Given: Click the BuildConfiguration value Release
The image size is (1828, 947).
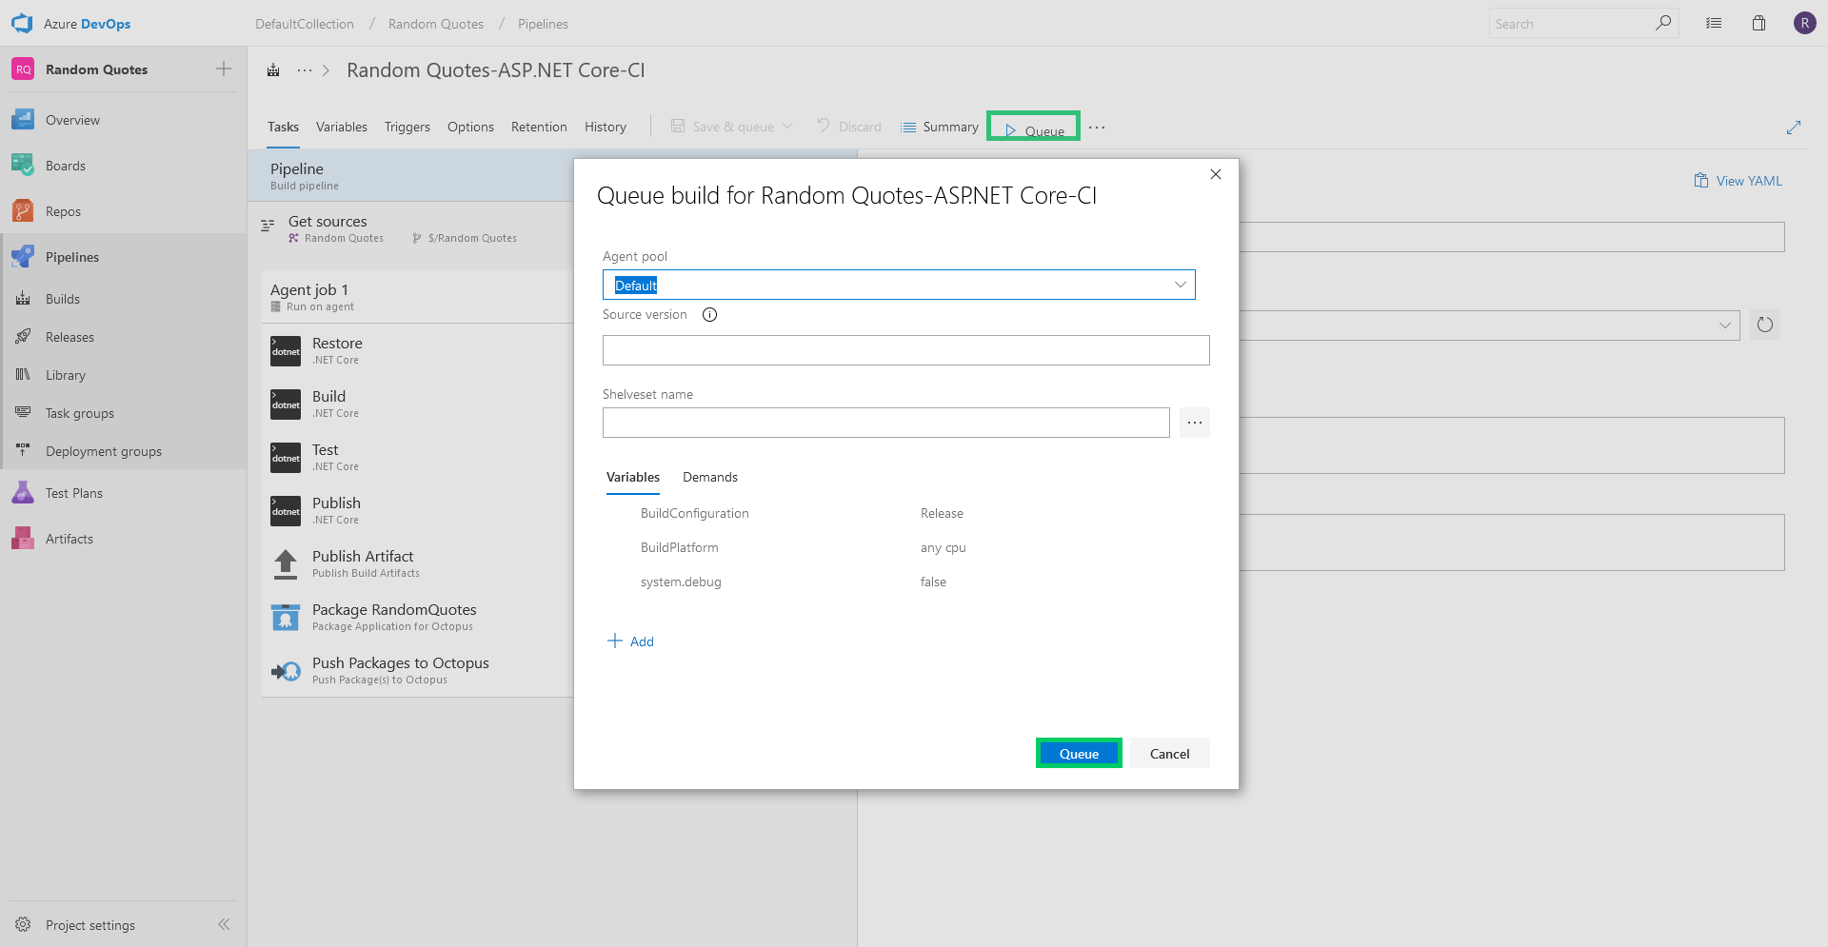Looking at the screenshot, I should click(x=942, y=514).
